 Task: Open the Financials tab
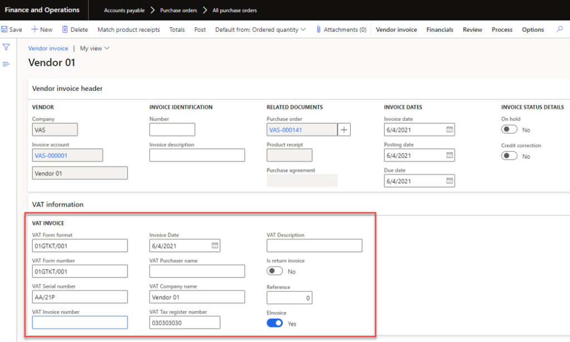tap(440, 30)
